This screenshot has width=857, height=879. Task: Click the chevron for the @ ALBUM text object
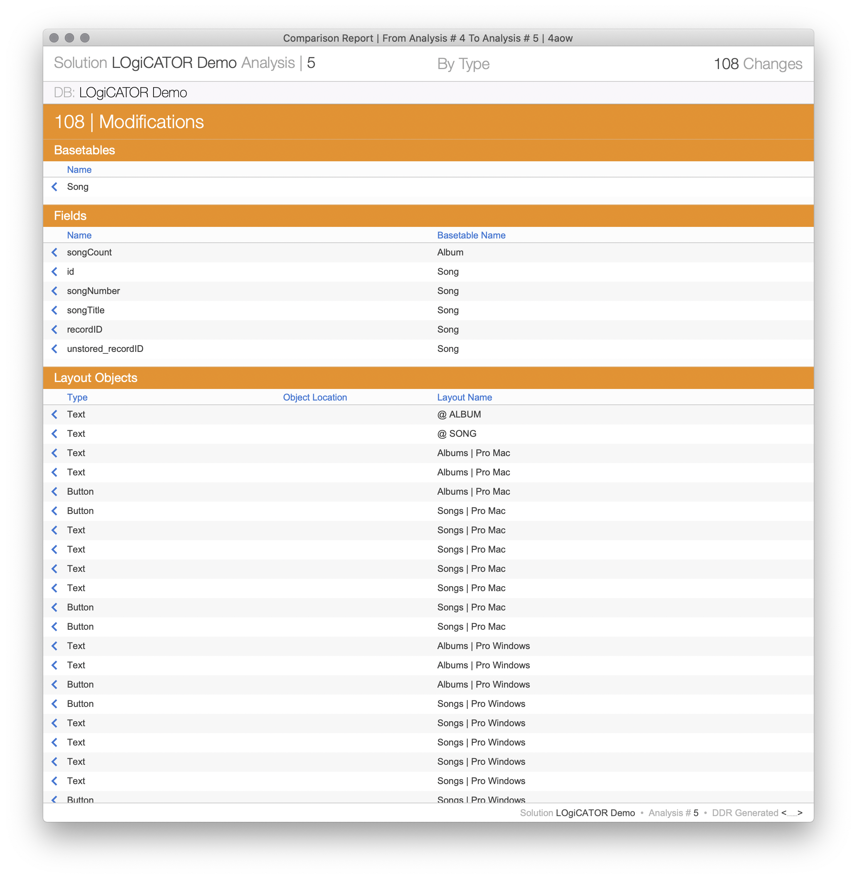click(x=55, y=414)
